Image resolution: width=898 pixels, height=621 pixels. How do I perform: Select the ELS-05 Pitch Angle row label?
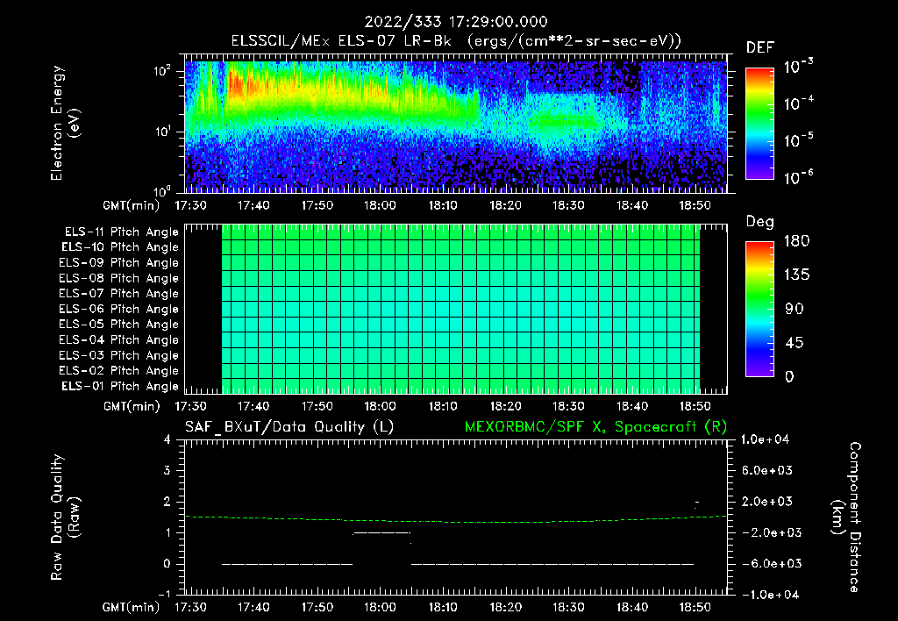[118, 325]
